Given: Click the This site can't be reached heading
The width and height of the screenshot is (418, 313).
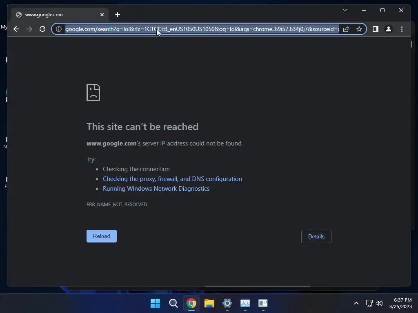Looking at the screenshot, I should [x=142, y=127].
